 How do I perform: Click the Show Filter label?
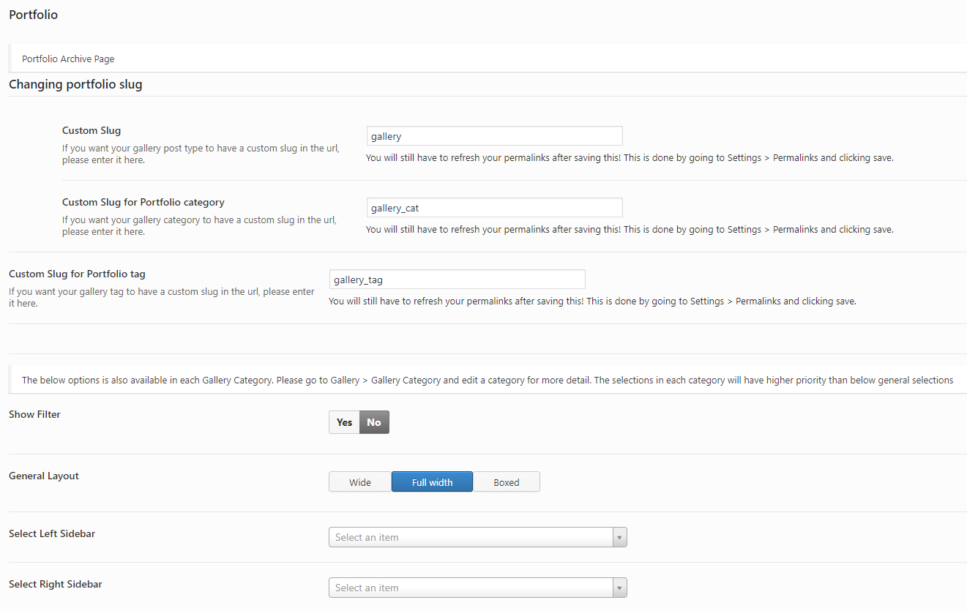click(x=34, y=414)
